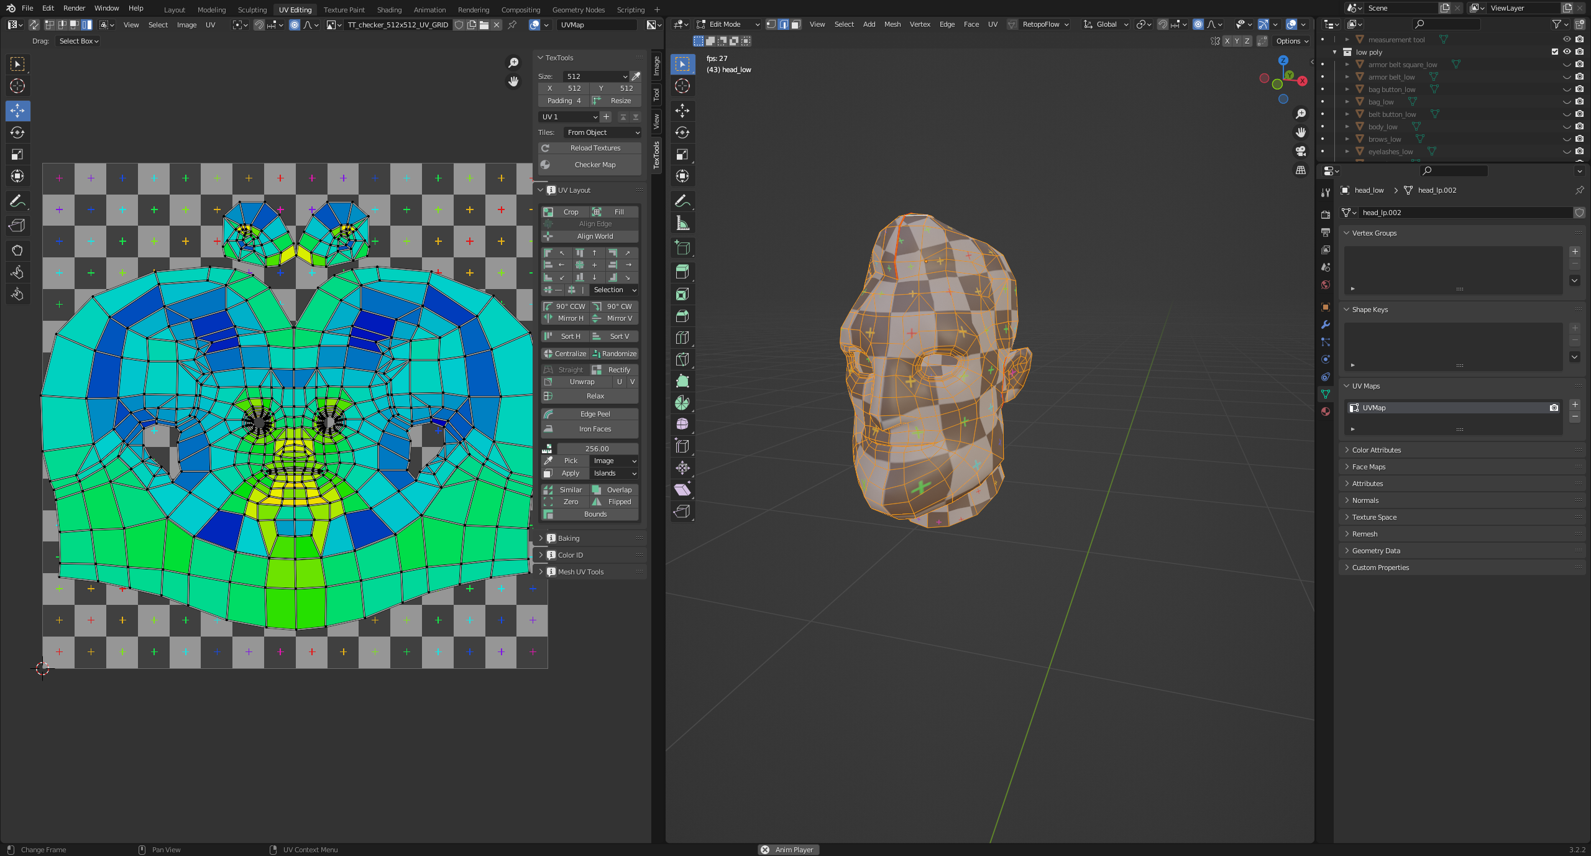Select the Inset Faces tool in the 3D viewport
1591x856 pixels.
click(x=682, y=294)
